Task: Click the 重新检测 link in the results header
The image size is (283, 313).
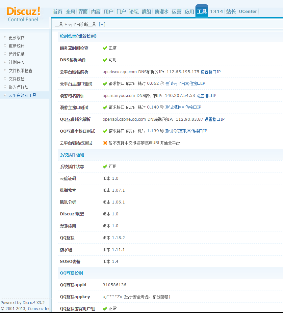Action: 87,36
